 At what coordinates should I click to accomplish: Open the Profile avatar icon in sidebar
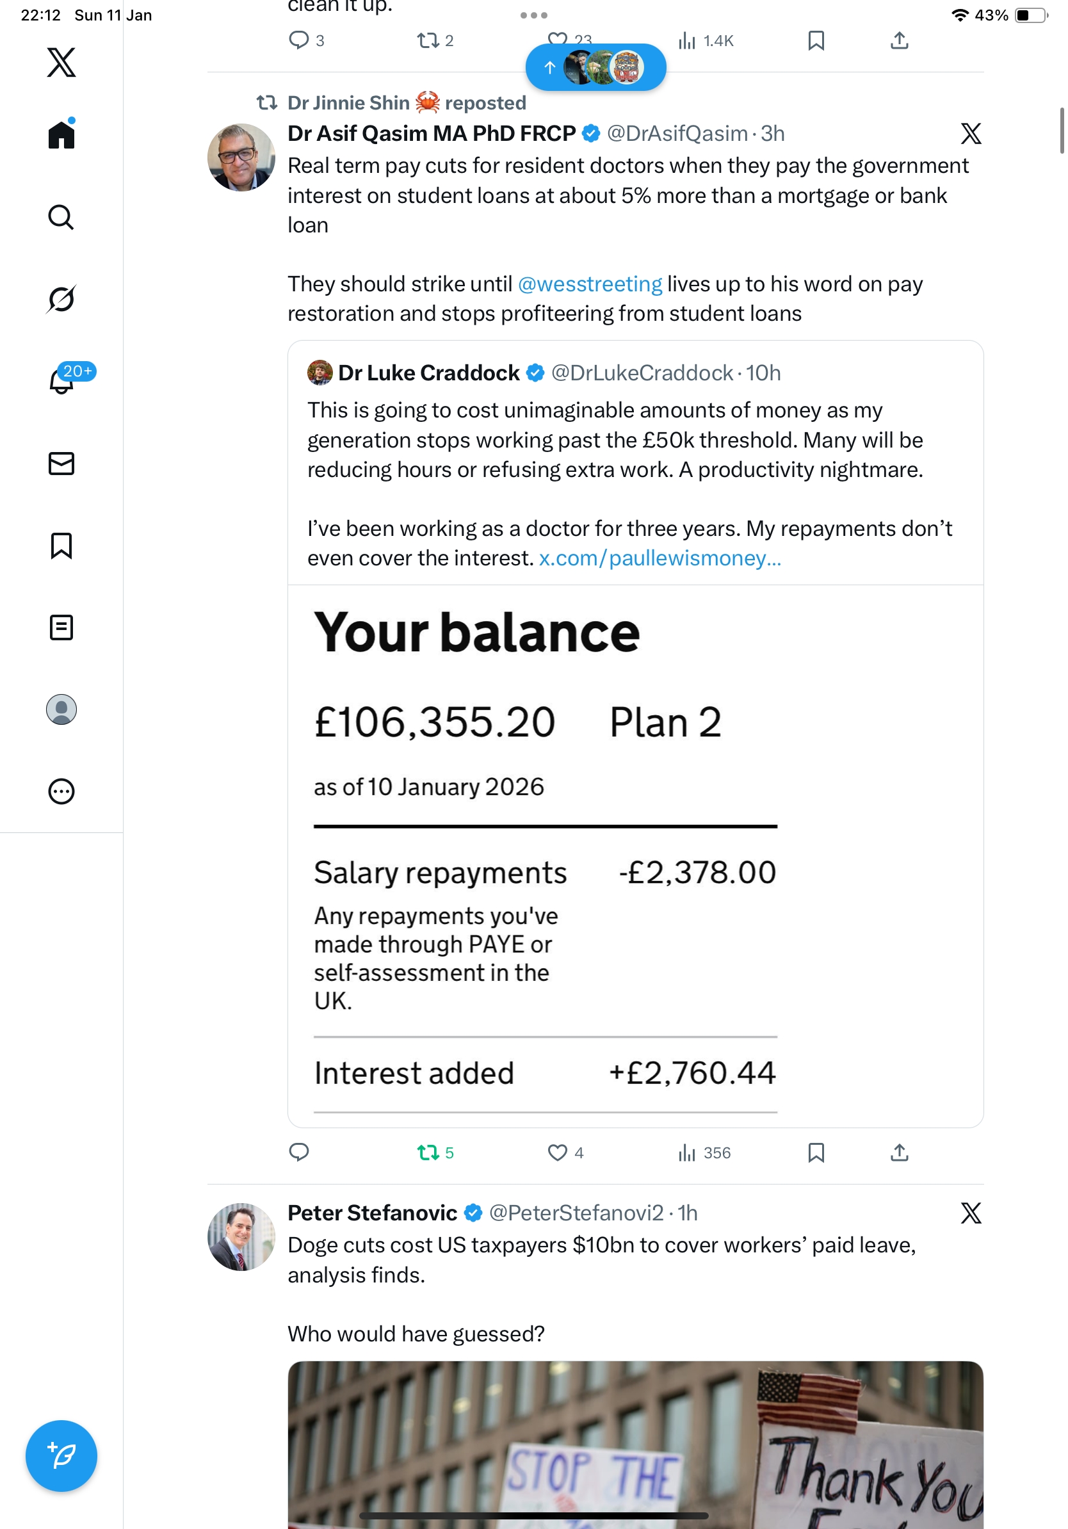(x=61, y=709)
